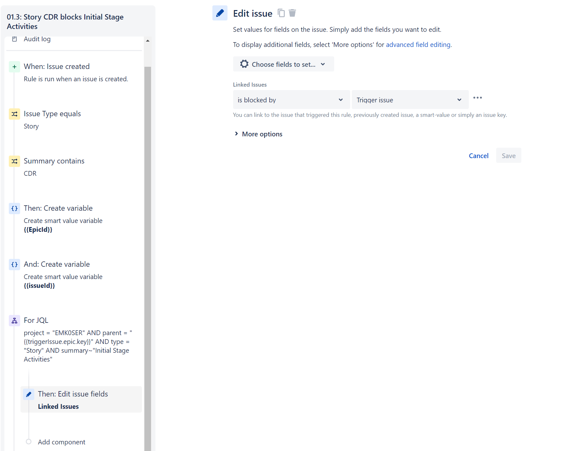The height and width of the screenshot is (451, 561).
Task: Click the duplicate component icon beside Edit issue
Action: click(281, 13)
